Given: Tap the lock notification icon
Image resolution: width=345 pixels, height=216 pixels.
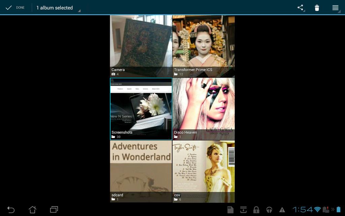Looking at the screenshot, I should [256, 210].
